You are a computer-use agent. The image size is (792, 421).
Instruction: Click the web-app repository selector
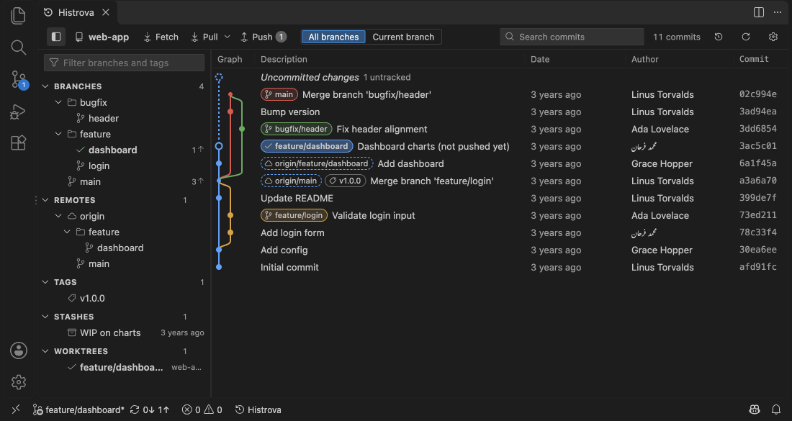102,37
